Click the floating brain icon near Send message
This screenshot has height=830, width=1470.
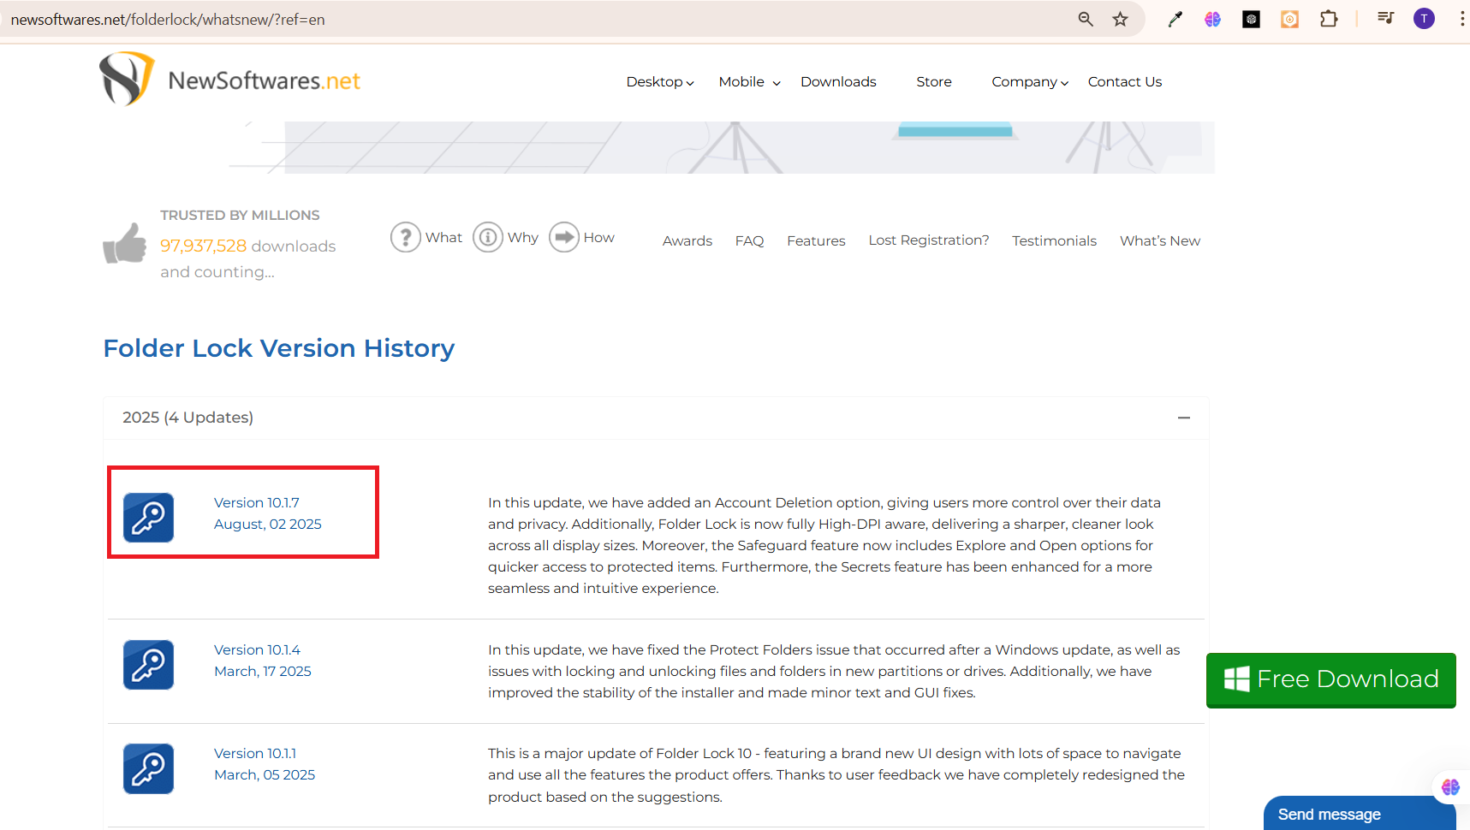pyautogui.click(x=1450, y=787)
